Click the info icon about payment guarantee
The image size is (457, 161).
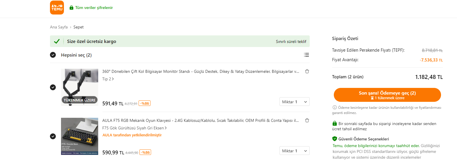click(x=334, y=108)
